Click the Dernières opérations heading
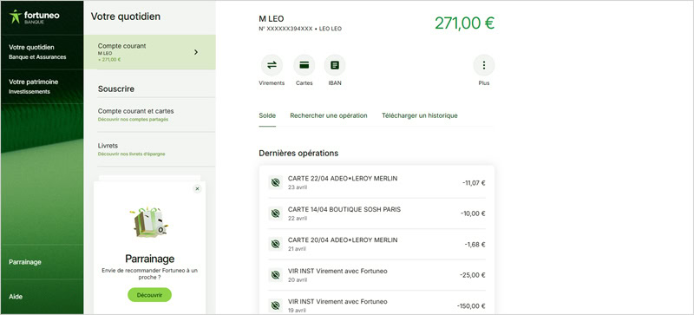This screenshot has width=694, height=315. pos(298,154)
